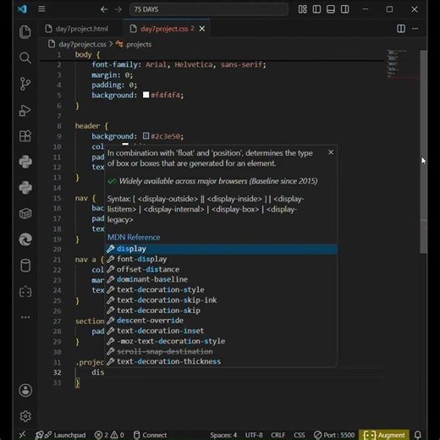The image size is (440, 440).
Task: Open the Run and Debug view
Action: coord(25,110)
